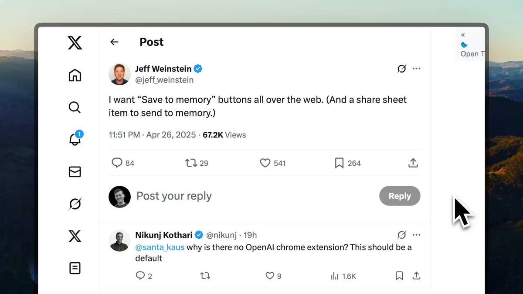Open the lists icon at the sidebar bottom
Screen dimensions: 523x294
(x=75, y=268)
